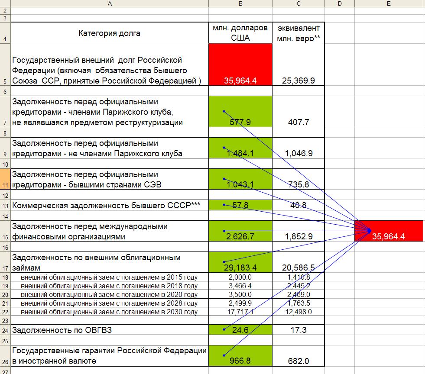Select cell with value 1,410.8
Screen dimensions: 425x374
point(298,277)
